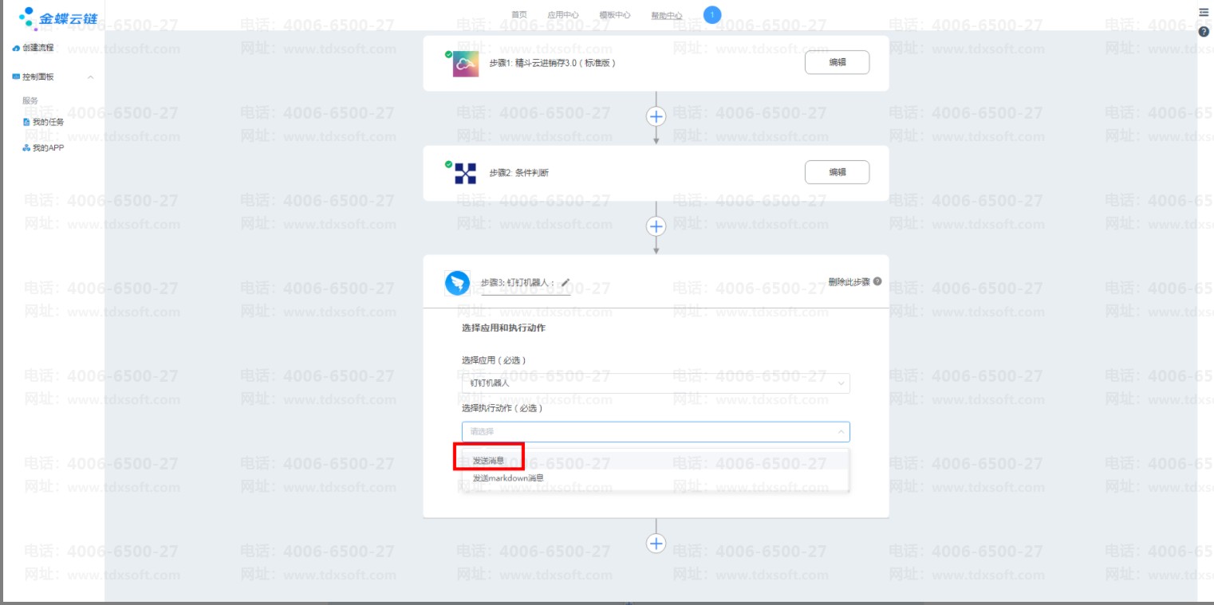Click the 控制面板 sidebar icon
This screenshot has width=1214, height=605.
click(x=16, y=77)
